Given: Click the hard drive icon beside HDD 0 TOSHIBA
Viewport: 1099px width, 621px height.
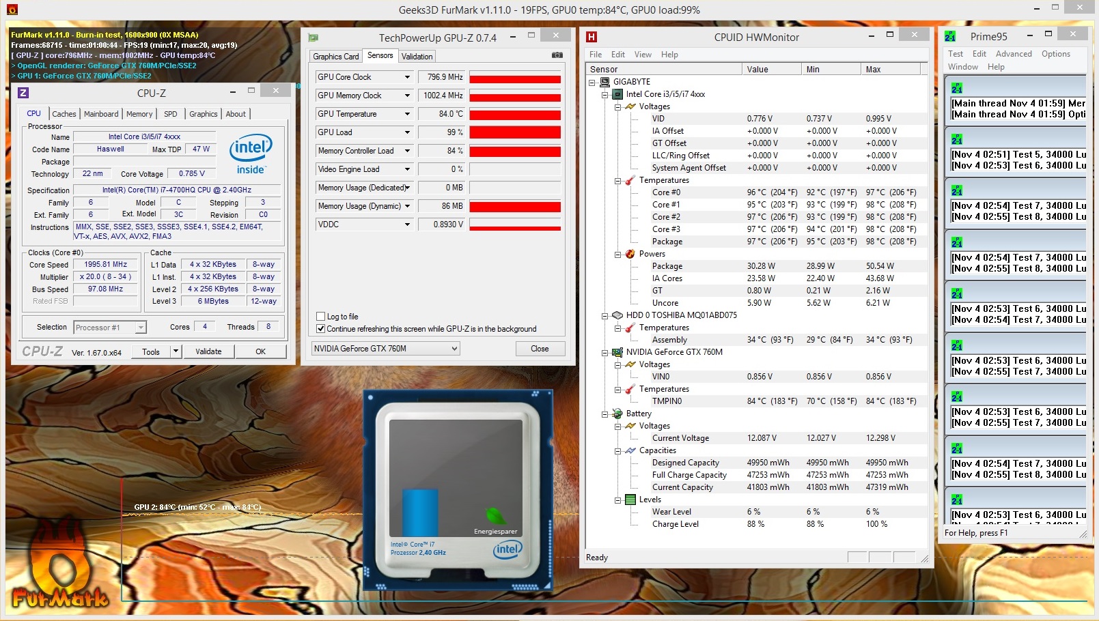Looking at the screenshot, I should click(x=617, y=315).
